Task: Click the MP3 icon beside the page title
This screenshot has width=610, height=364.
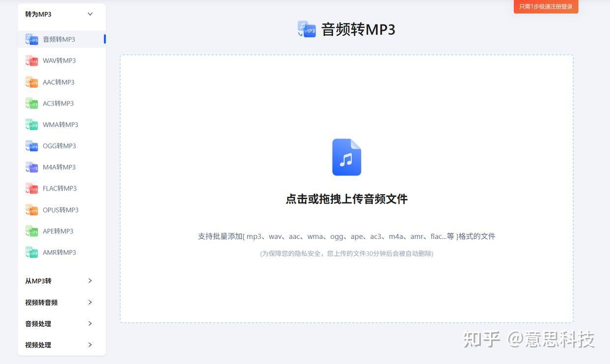Action: tap(306, 29)
